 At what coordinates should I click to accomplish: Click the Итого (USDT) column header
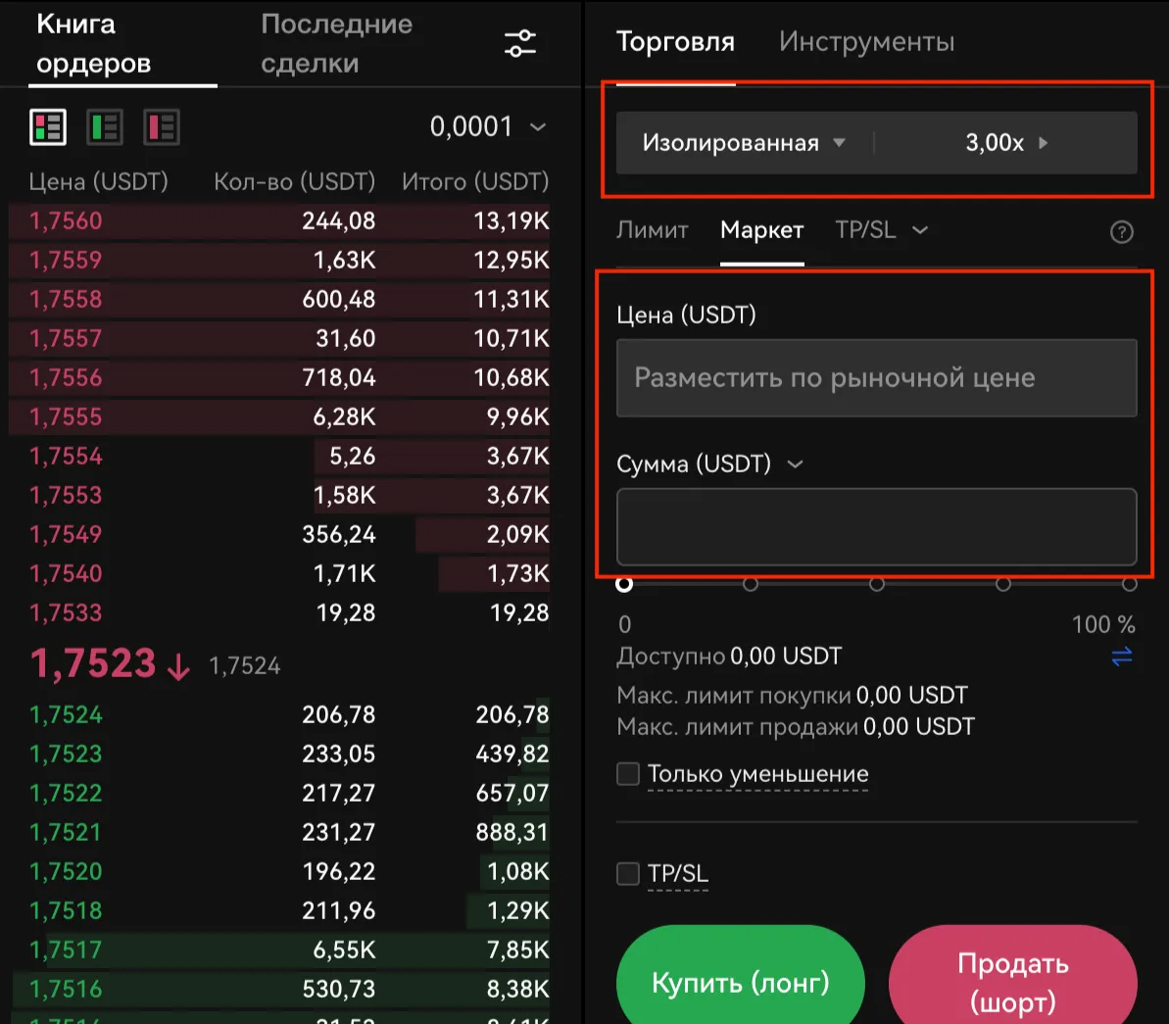coord(475,181)
